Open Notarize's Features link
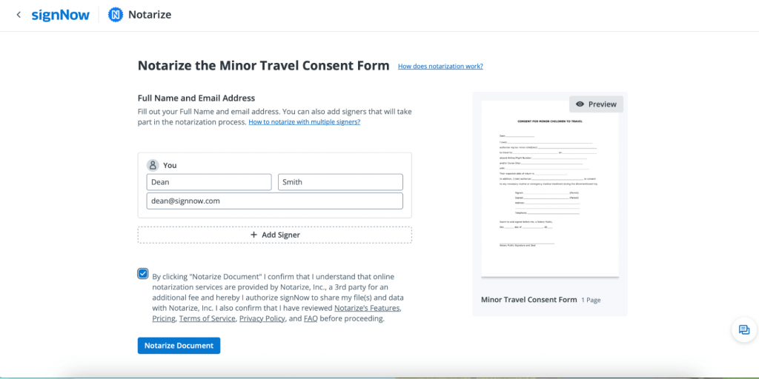The image size is (759, 379). click(368, 308)
